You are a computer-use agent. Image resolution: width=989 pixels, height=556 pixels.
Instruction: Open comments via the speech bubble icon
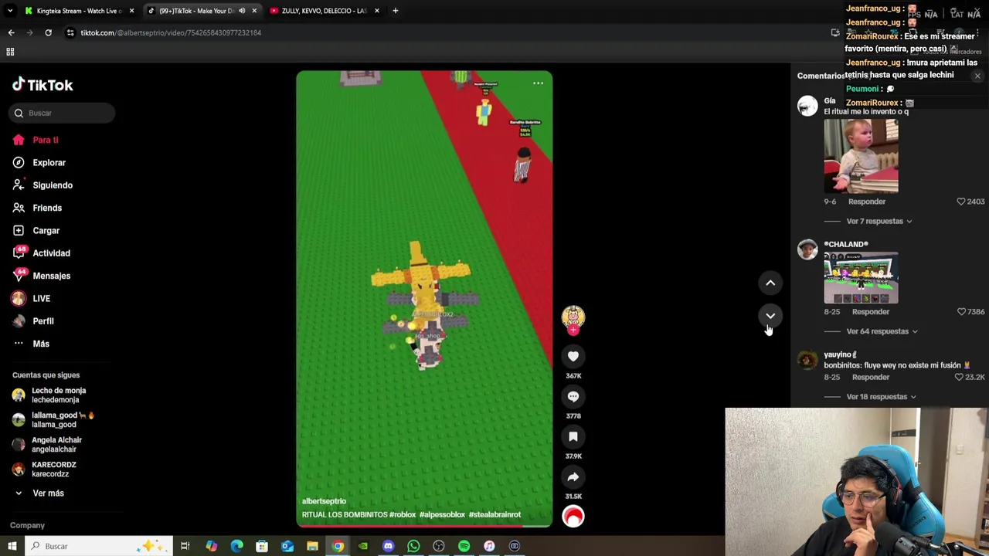pos(573,396)
